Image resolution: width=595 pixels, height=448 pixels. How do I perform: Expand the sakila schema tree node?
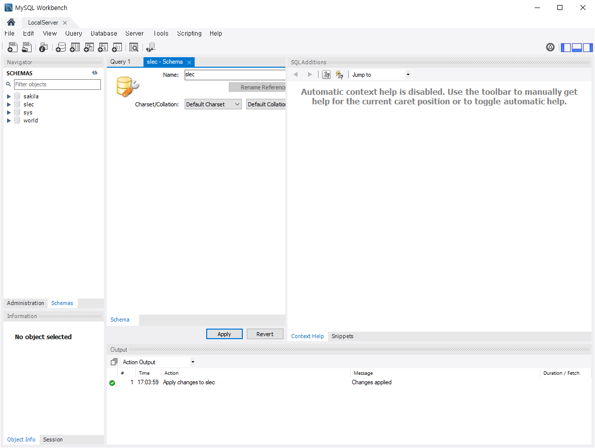[x=9, y=96]
